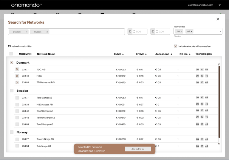The height and width of the screenshot is (160, 229).
Task: Click the 4G badge in H3G row
Action: coord(207,76)
